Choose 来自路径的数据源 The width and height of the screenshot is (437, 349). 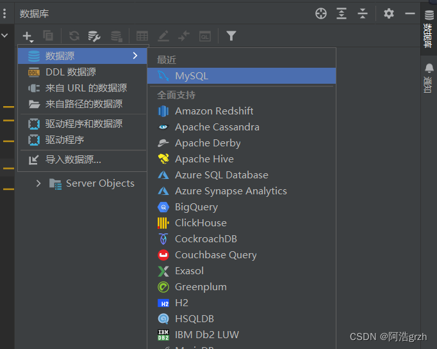pos(83,104)
